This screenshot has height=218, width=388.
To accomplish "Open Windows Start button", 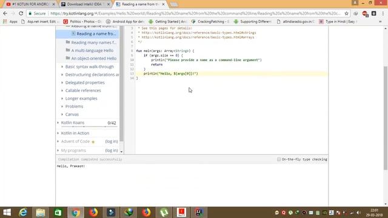I will coord(7,213).
